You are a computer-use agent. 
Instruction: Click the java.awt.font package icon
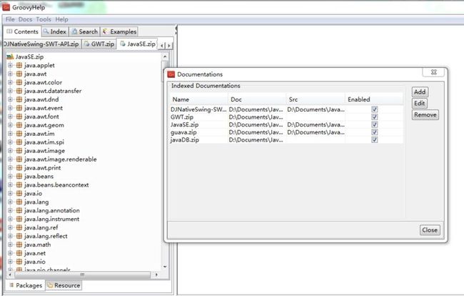point(19,117)
